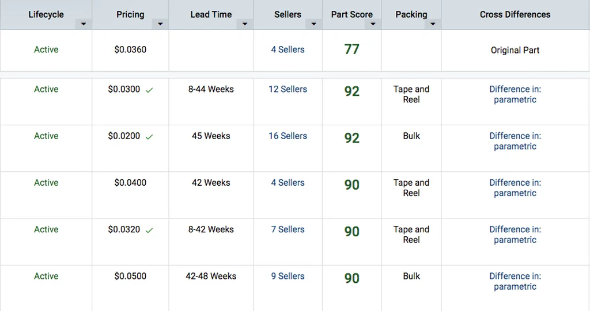
Task: View parametric difference for 45 Weeks row
Action: pos(515,141)
